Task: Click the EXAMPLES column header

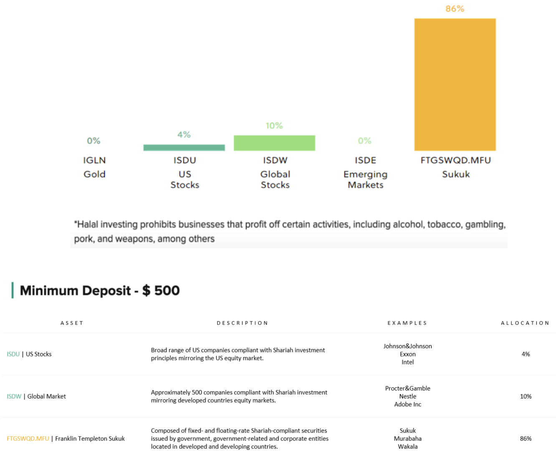Action: (407, 323)
